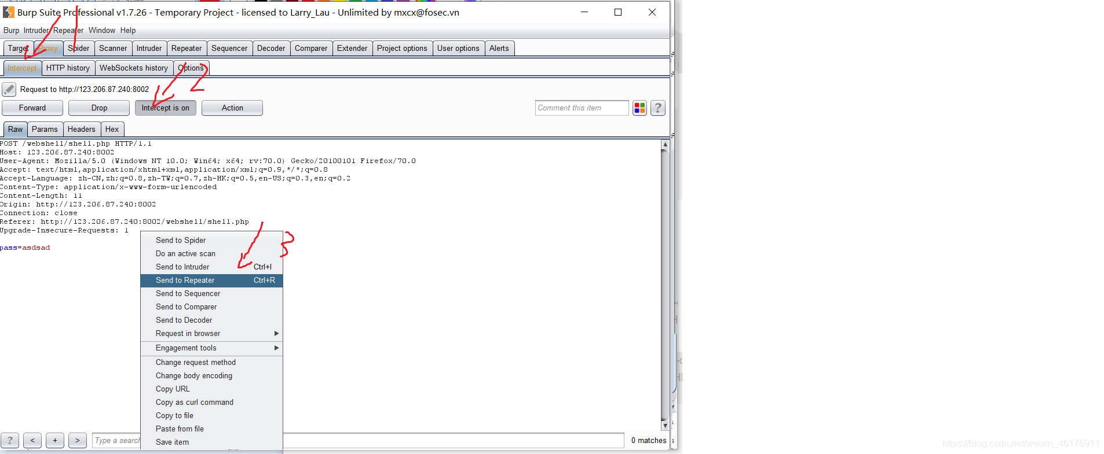1104x454 pixels.
Task: Toggle the Intercept is on button
Action: pos(166,108)
